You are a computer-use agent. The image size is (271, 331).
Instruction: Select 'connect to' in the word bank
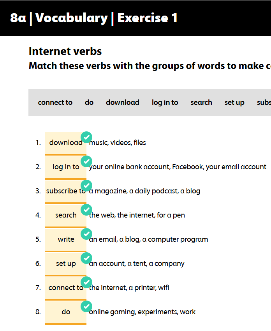(55, 103)
